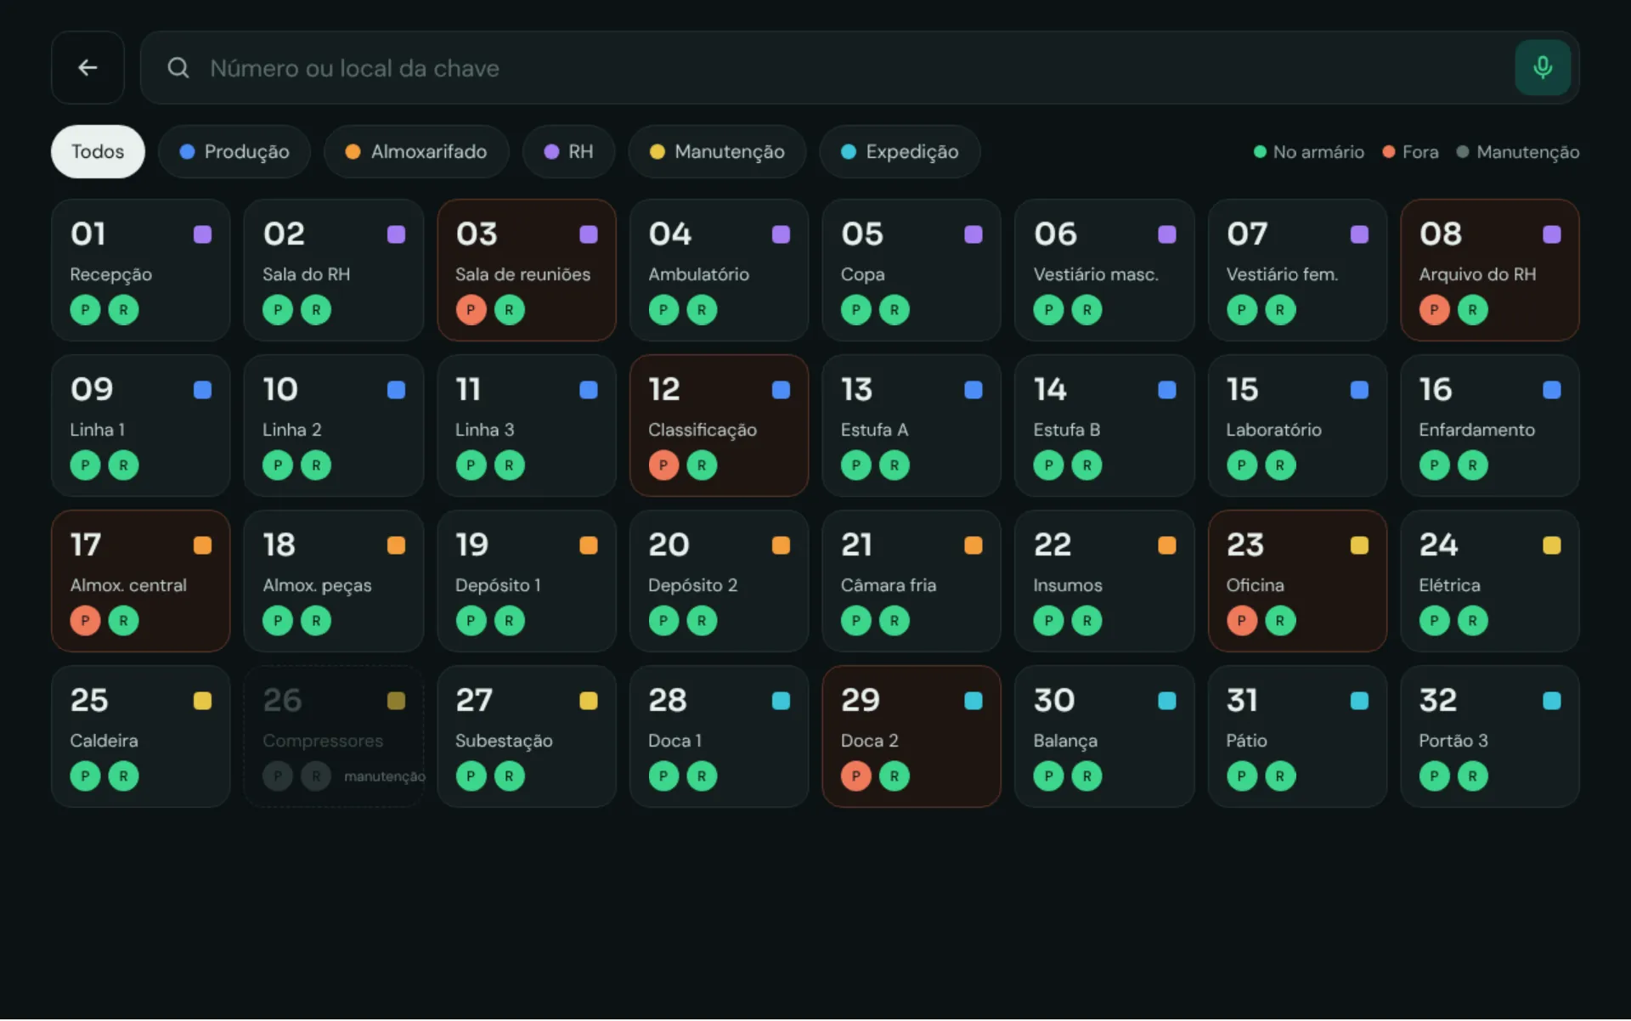Screen dimensions: 1631x1021
Task: Filter keys by RH
Action: click(x=568, y=152)
